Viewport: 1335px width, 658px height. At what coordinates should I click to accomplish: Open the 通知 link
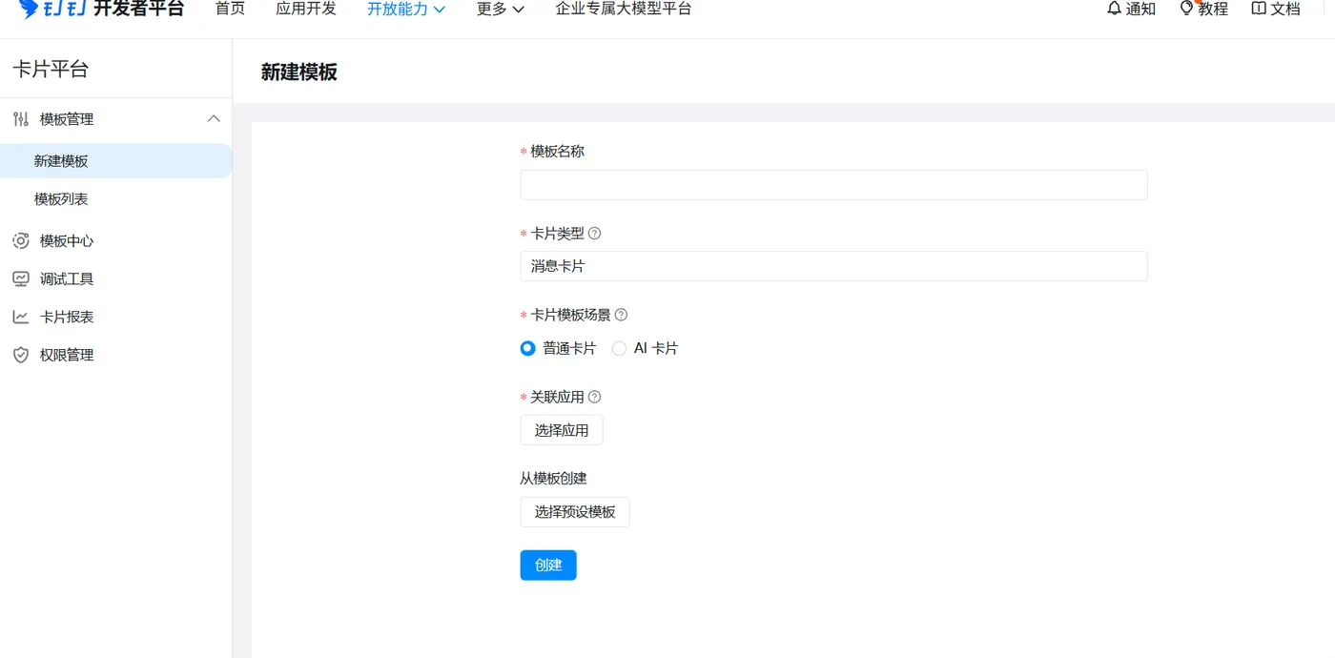[1140, 9]
